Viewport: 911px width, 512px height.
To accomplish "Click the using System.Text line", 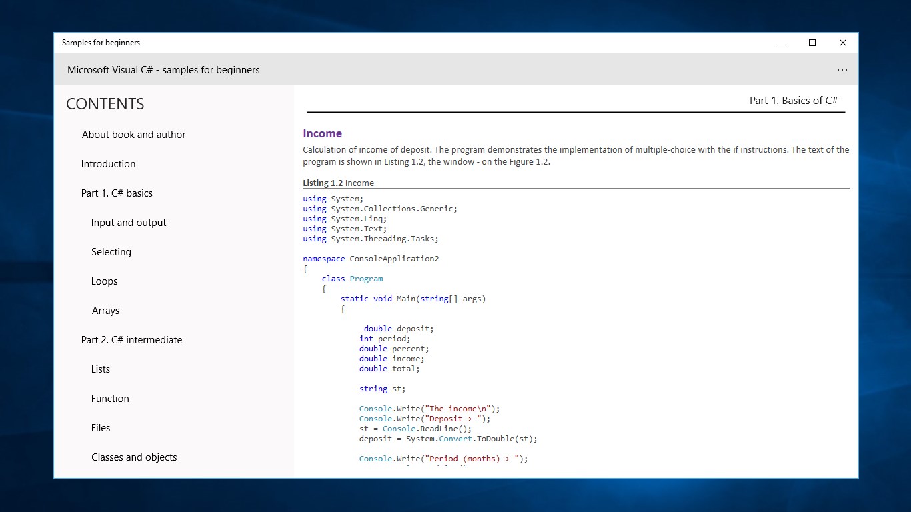I will (345, 229).
